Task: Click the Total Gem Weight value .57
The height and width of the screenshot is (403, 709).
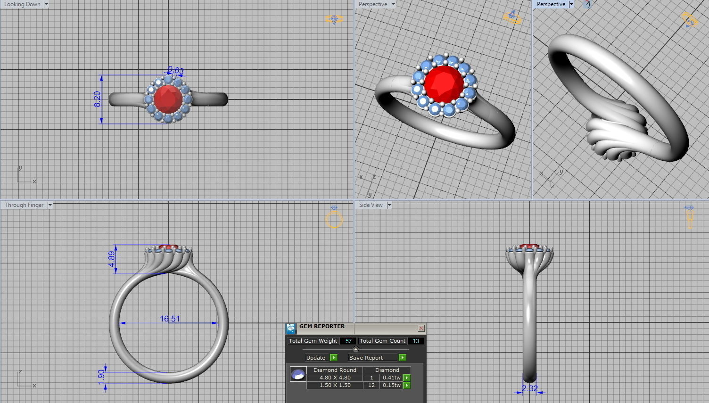Action: click(348, 341)
